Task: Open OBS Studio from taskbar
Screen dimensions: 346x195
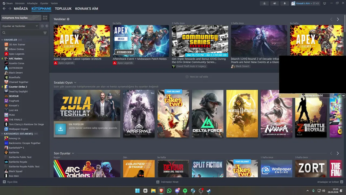Action: point(201,191)
